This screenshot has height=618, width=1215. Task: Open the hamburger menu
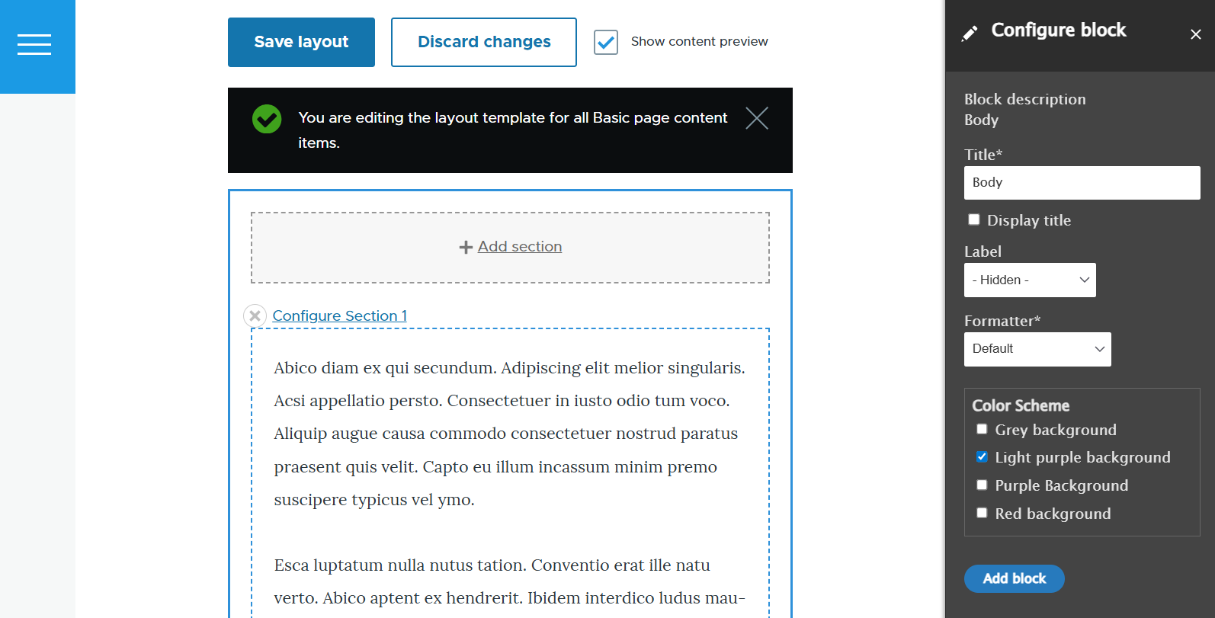coord(34,44)
